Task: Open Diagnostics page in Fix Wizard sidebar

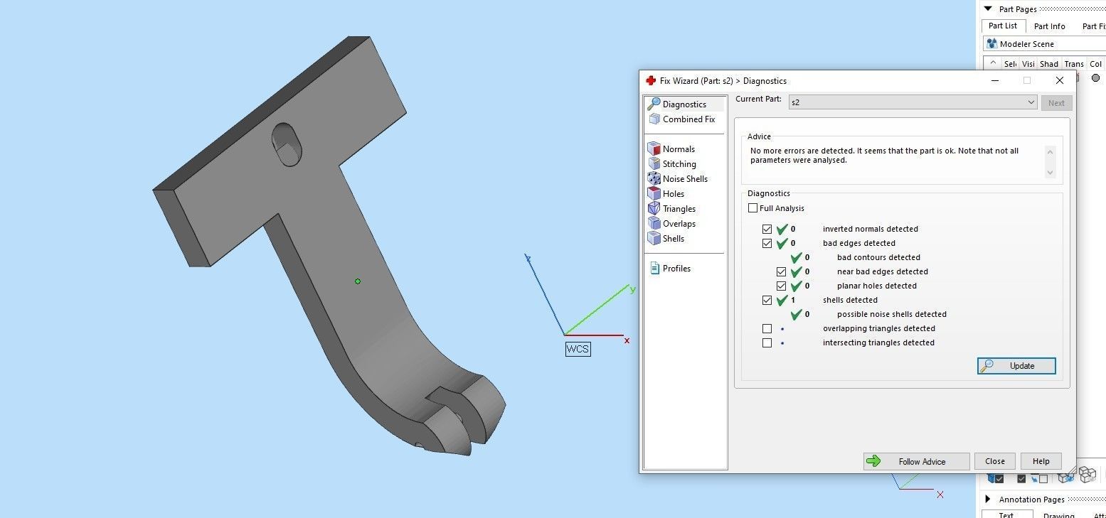Action: [684, 104]
